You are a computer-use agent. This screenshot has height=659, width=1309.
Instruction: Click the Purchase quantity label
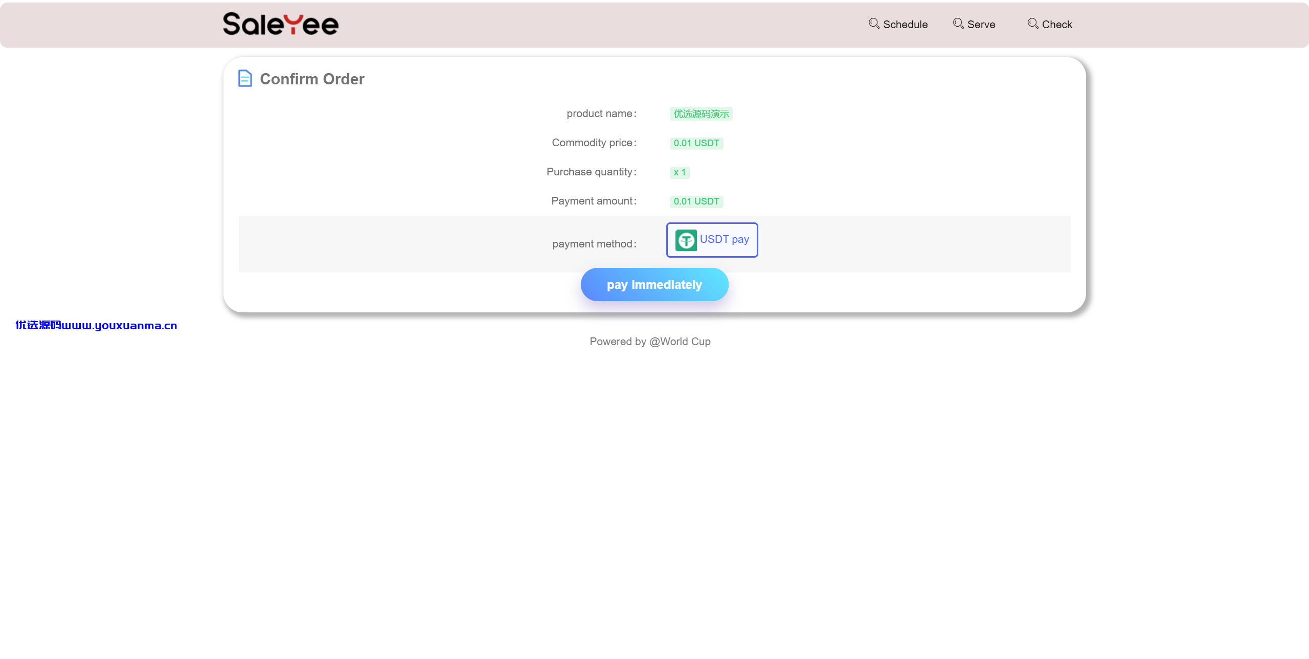(x=592, y=172)
